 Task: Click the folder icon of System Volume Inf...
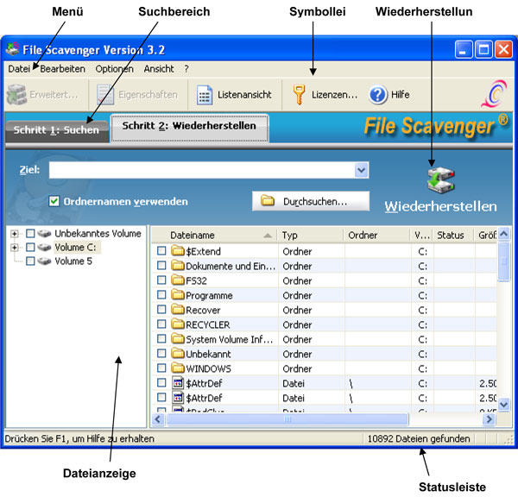pyautogui.click(x=178, y=339)
